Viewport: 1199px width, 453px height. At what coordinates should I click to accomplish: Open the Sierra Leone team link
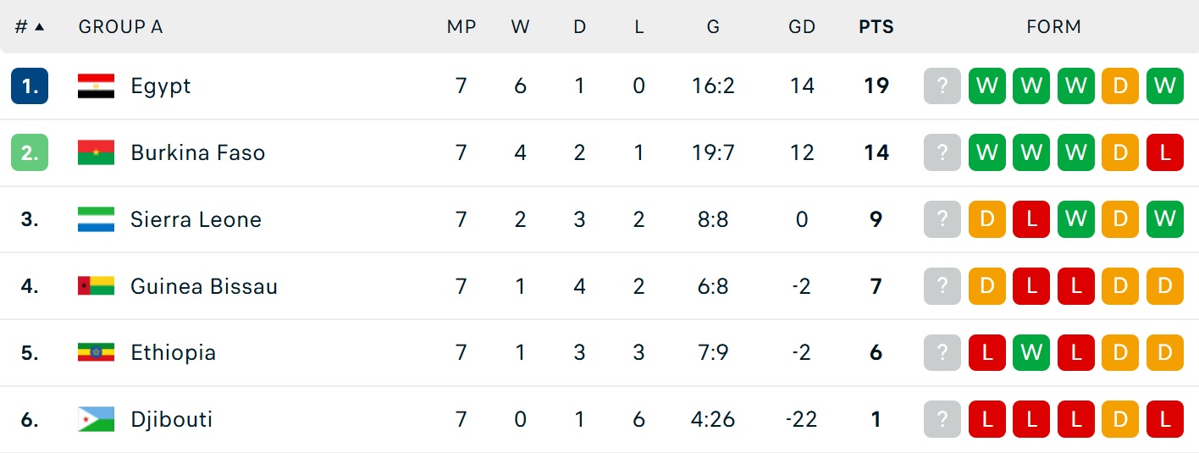coord(196,219)
